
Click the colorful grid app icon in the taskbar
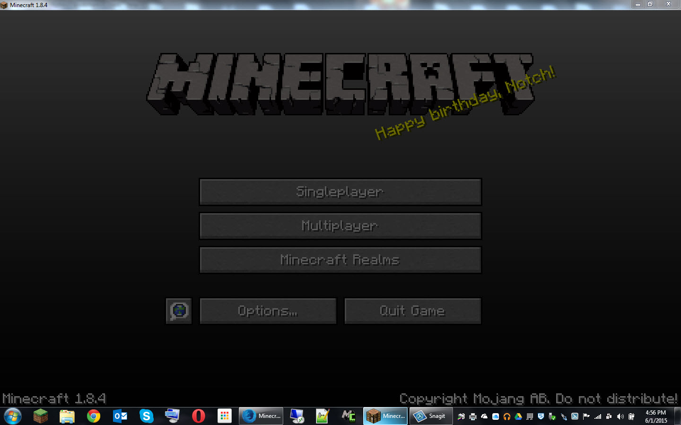(225, 416)
